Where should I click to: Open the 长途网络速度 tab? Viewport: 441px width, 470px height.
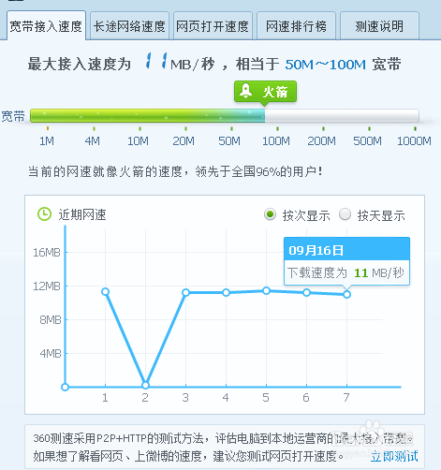pos(129,26)
